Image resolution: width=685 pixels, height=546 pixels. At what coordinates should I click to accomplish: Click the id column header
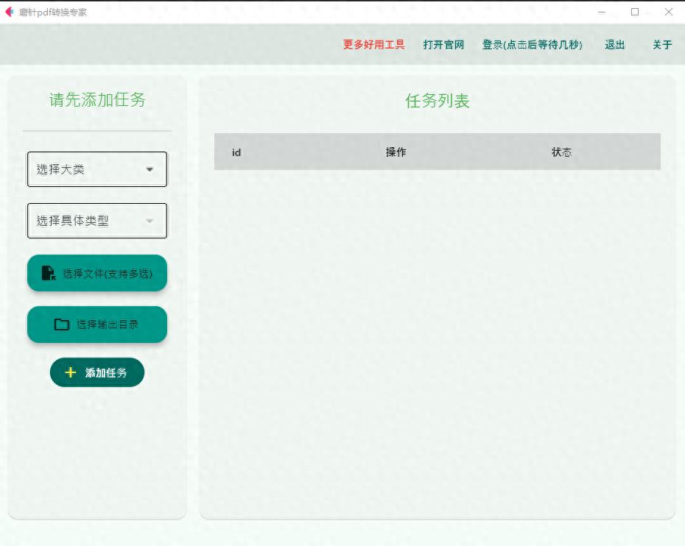pos(236,152)
